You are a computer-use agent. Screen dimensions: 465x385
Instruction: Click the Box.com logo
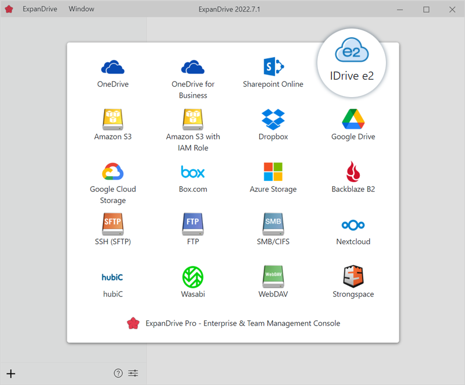click(x=193, y=172)
